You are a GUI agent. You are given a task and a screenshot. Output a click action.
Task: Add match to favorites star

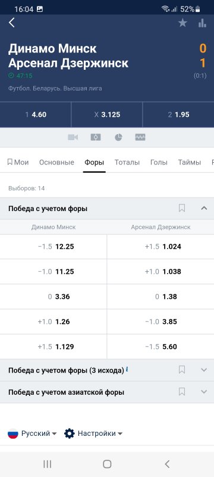(182, 23)
